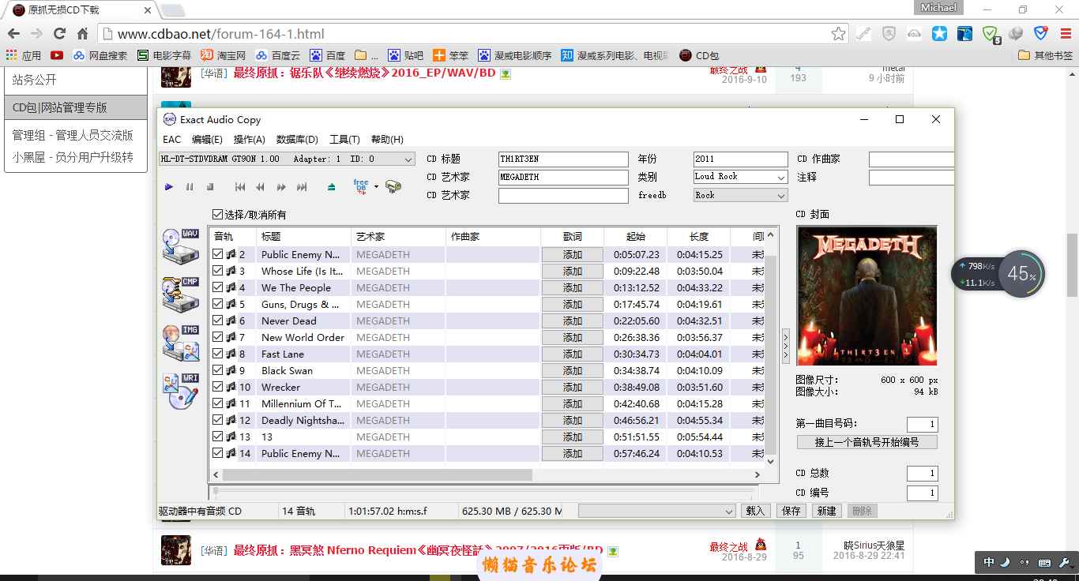Click the moon icon in IME bar

[1006, 563]
